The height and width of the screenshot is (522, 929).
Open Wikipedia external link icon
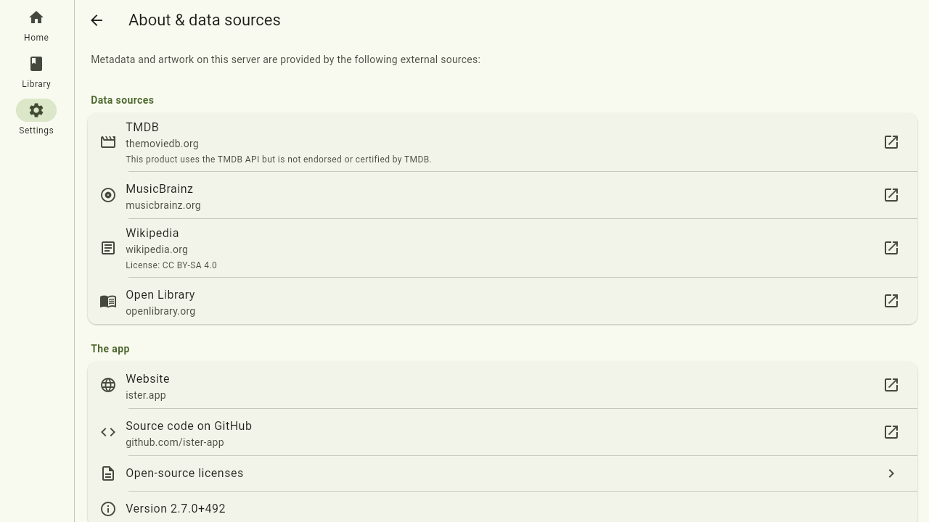[891, 248]
